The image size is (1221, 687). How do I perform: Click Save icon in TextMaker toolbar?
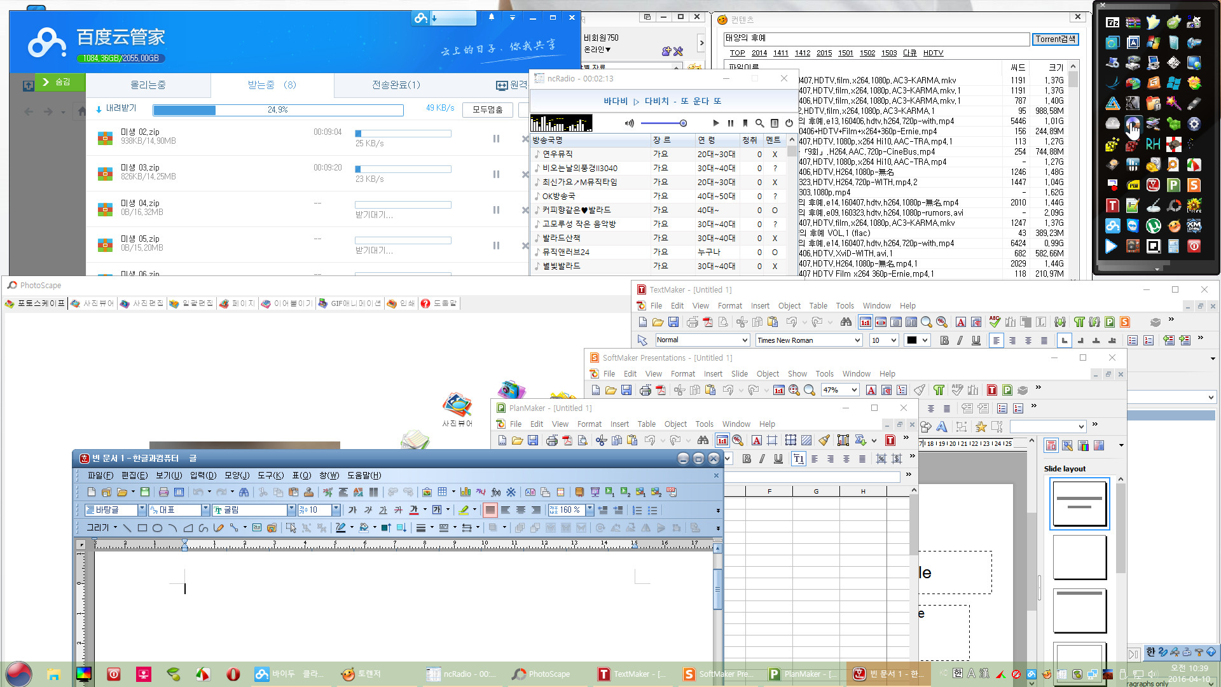coord(673,322)
